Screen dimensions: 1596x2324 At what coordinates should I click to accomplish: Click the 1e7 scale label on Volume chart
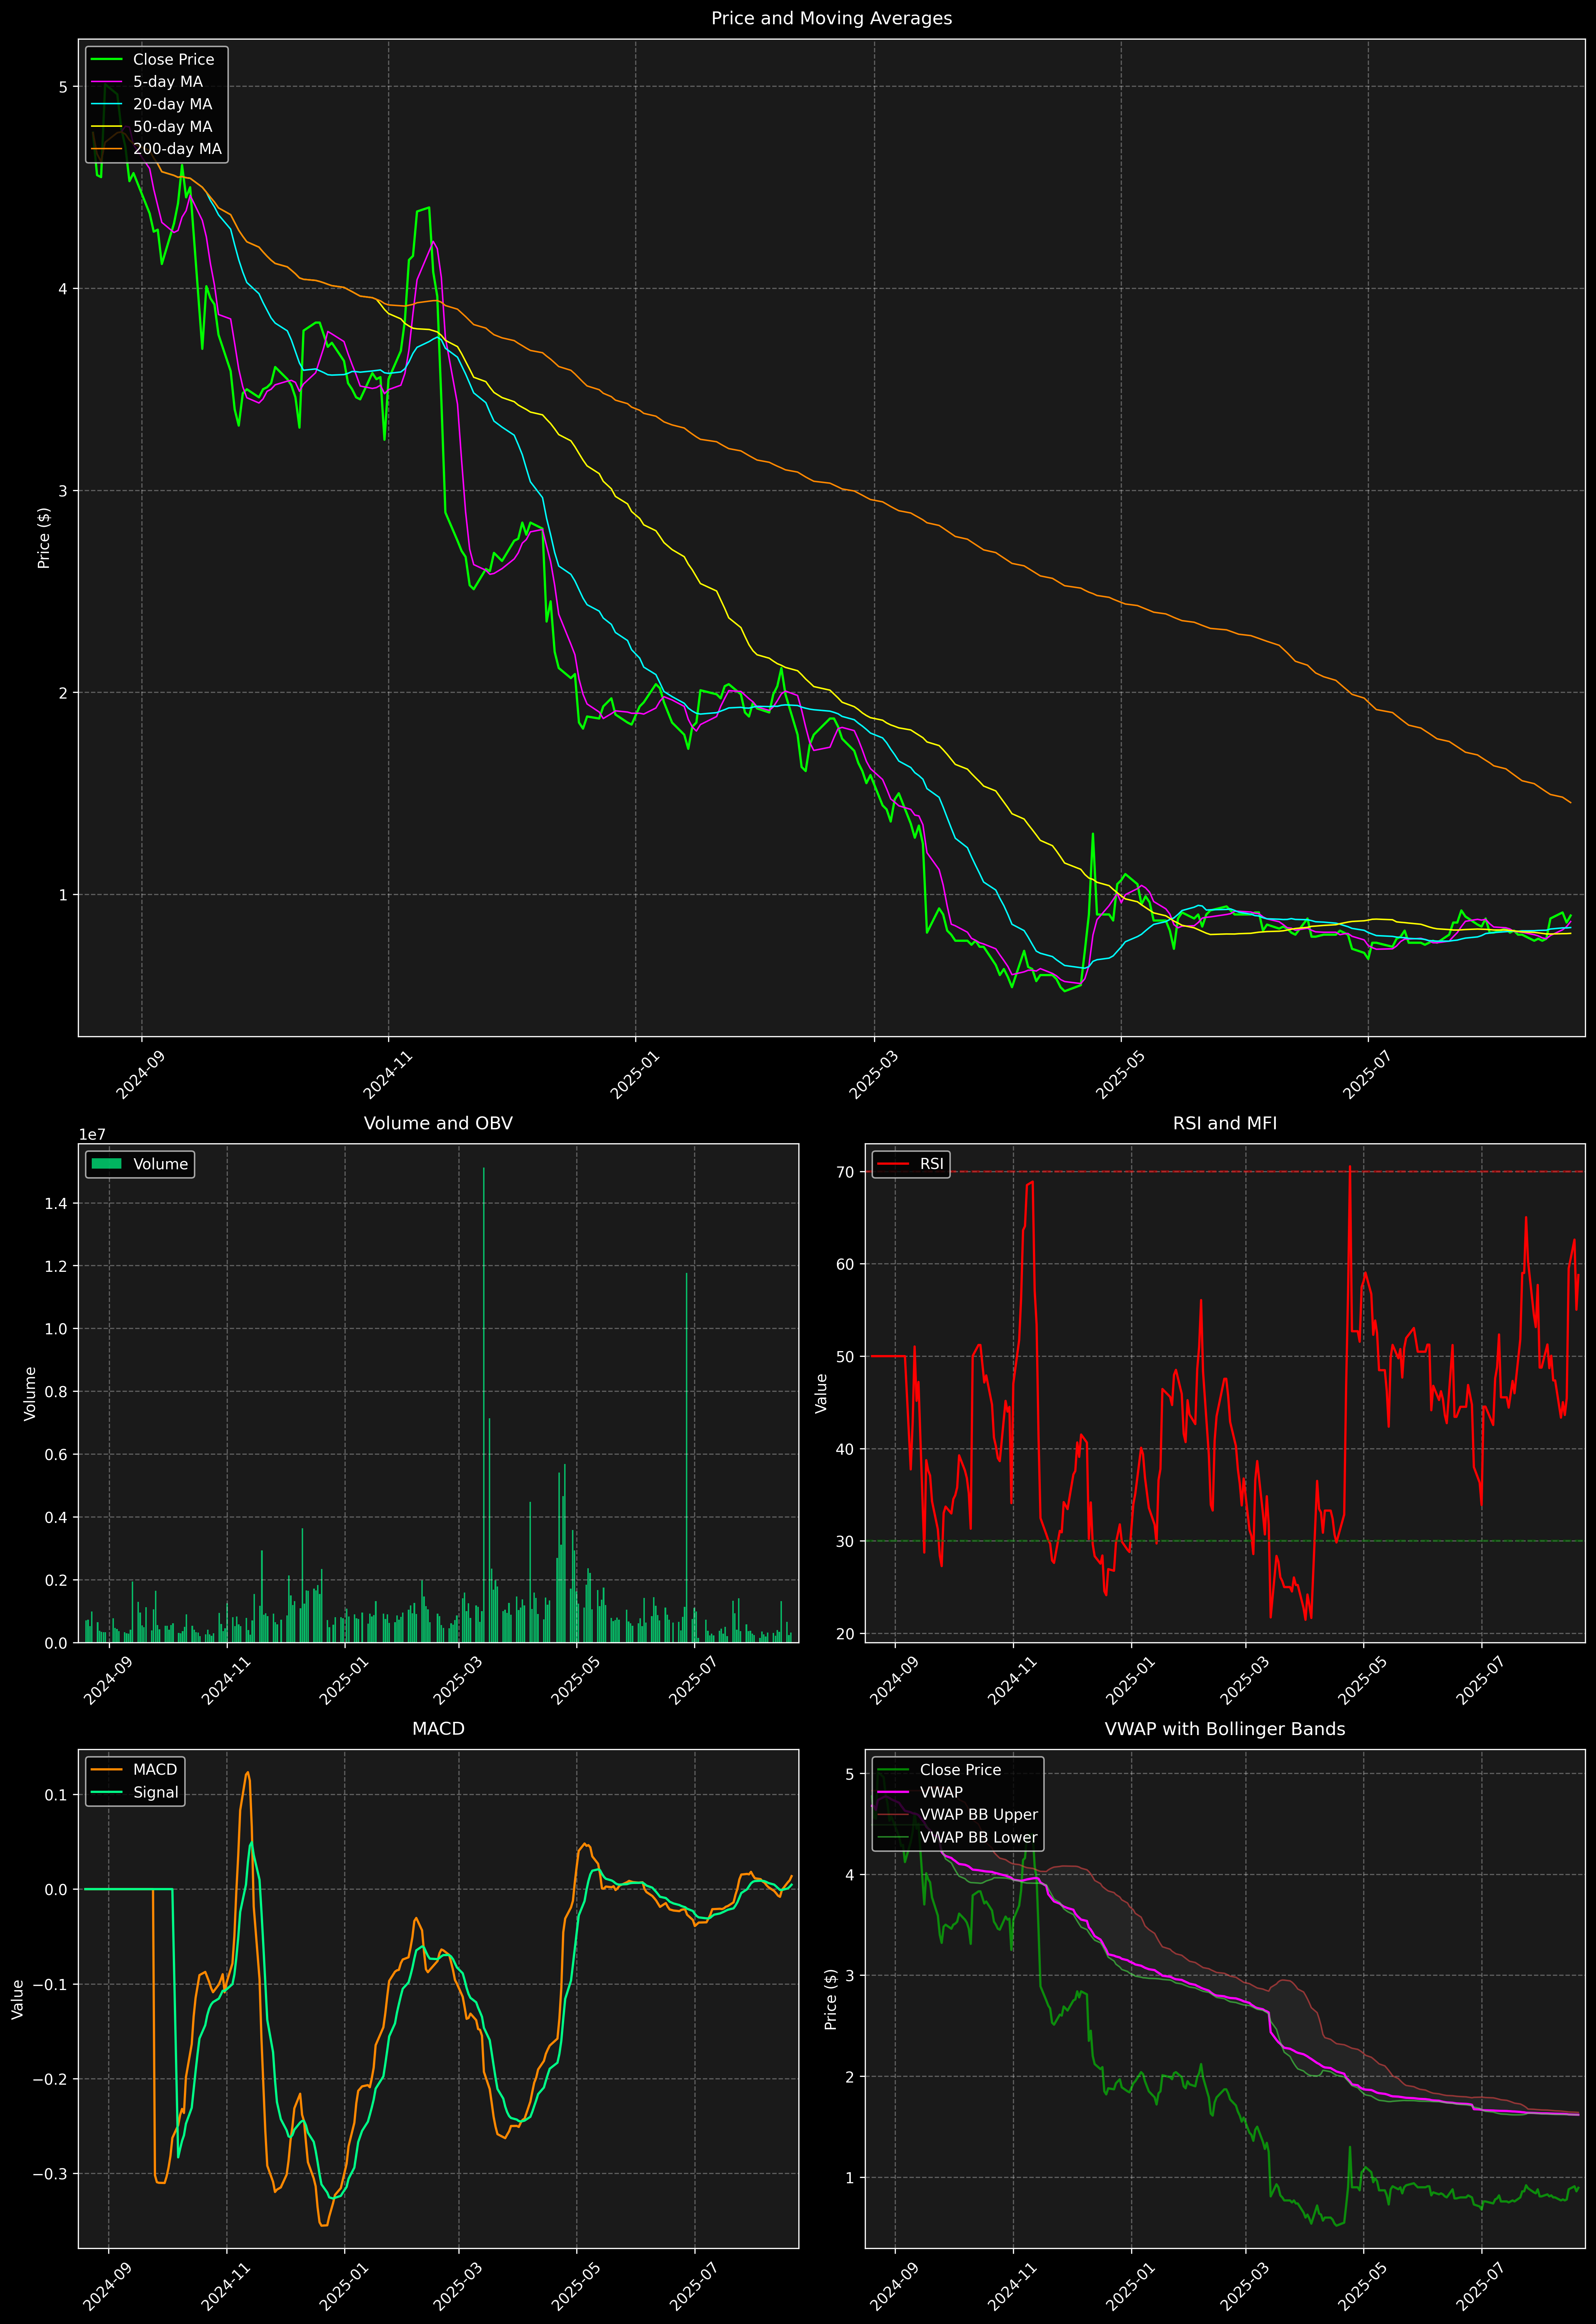[x=92, y=1135]
